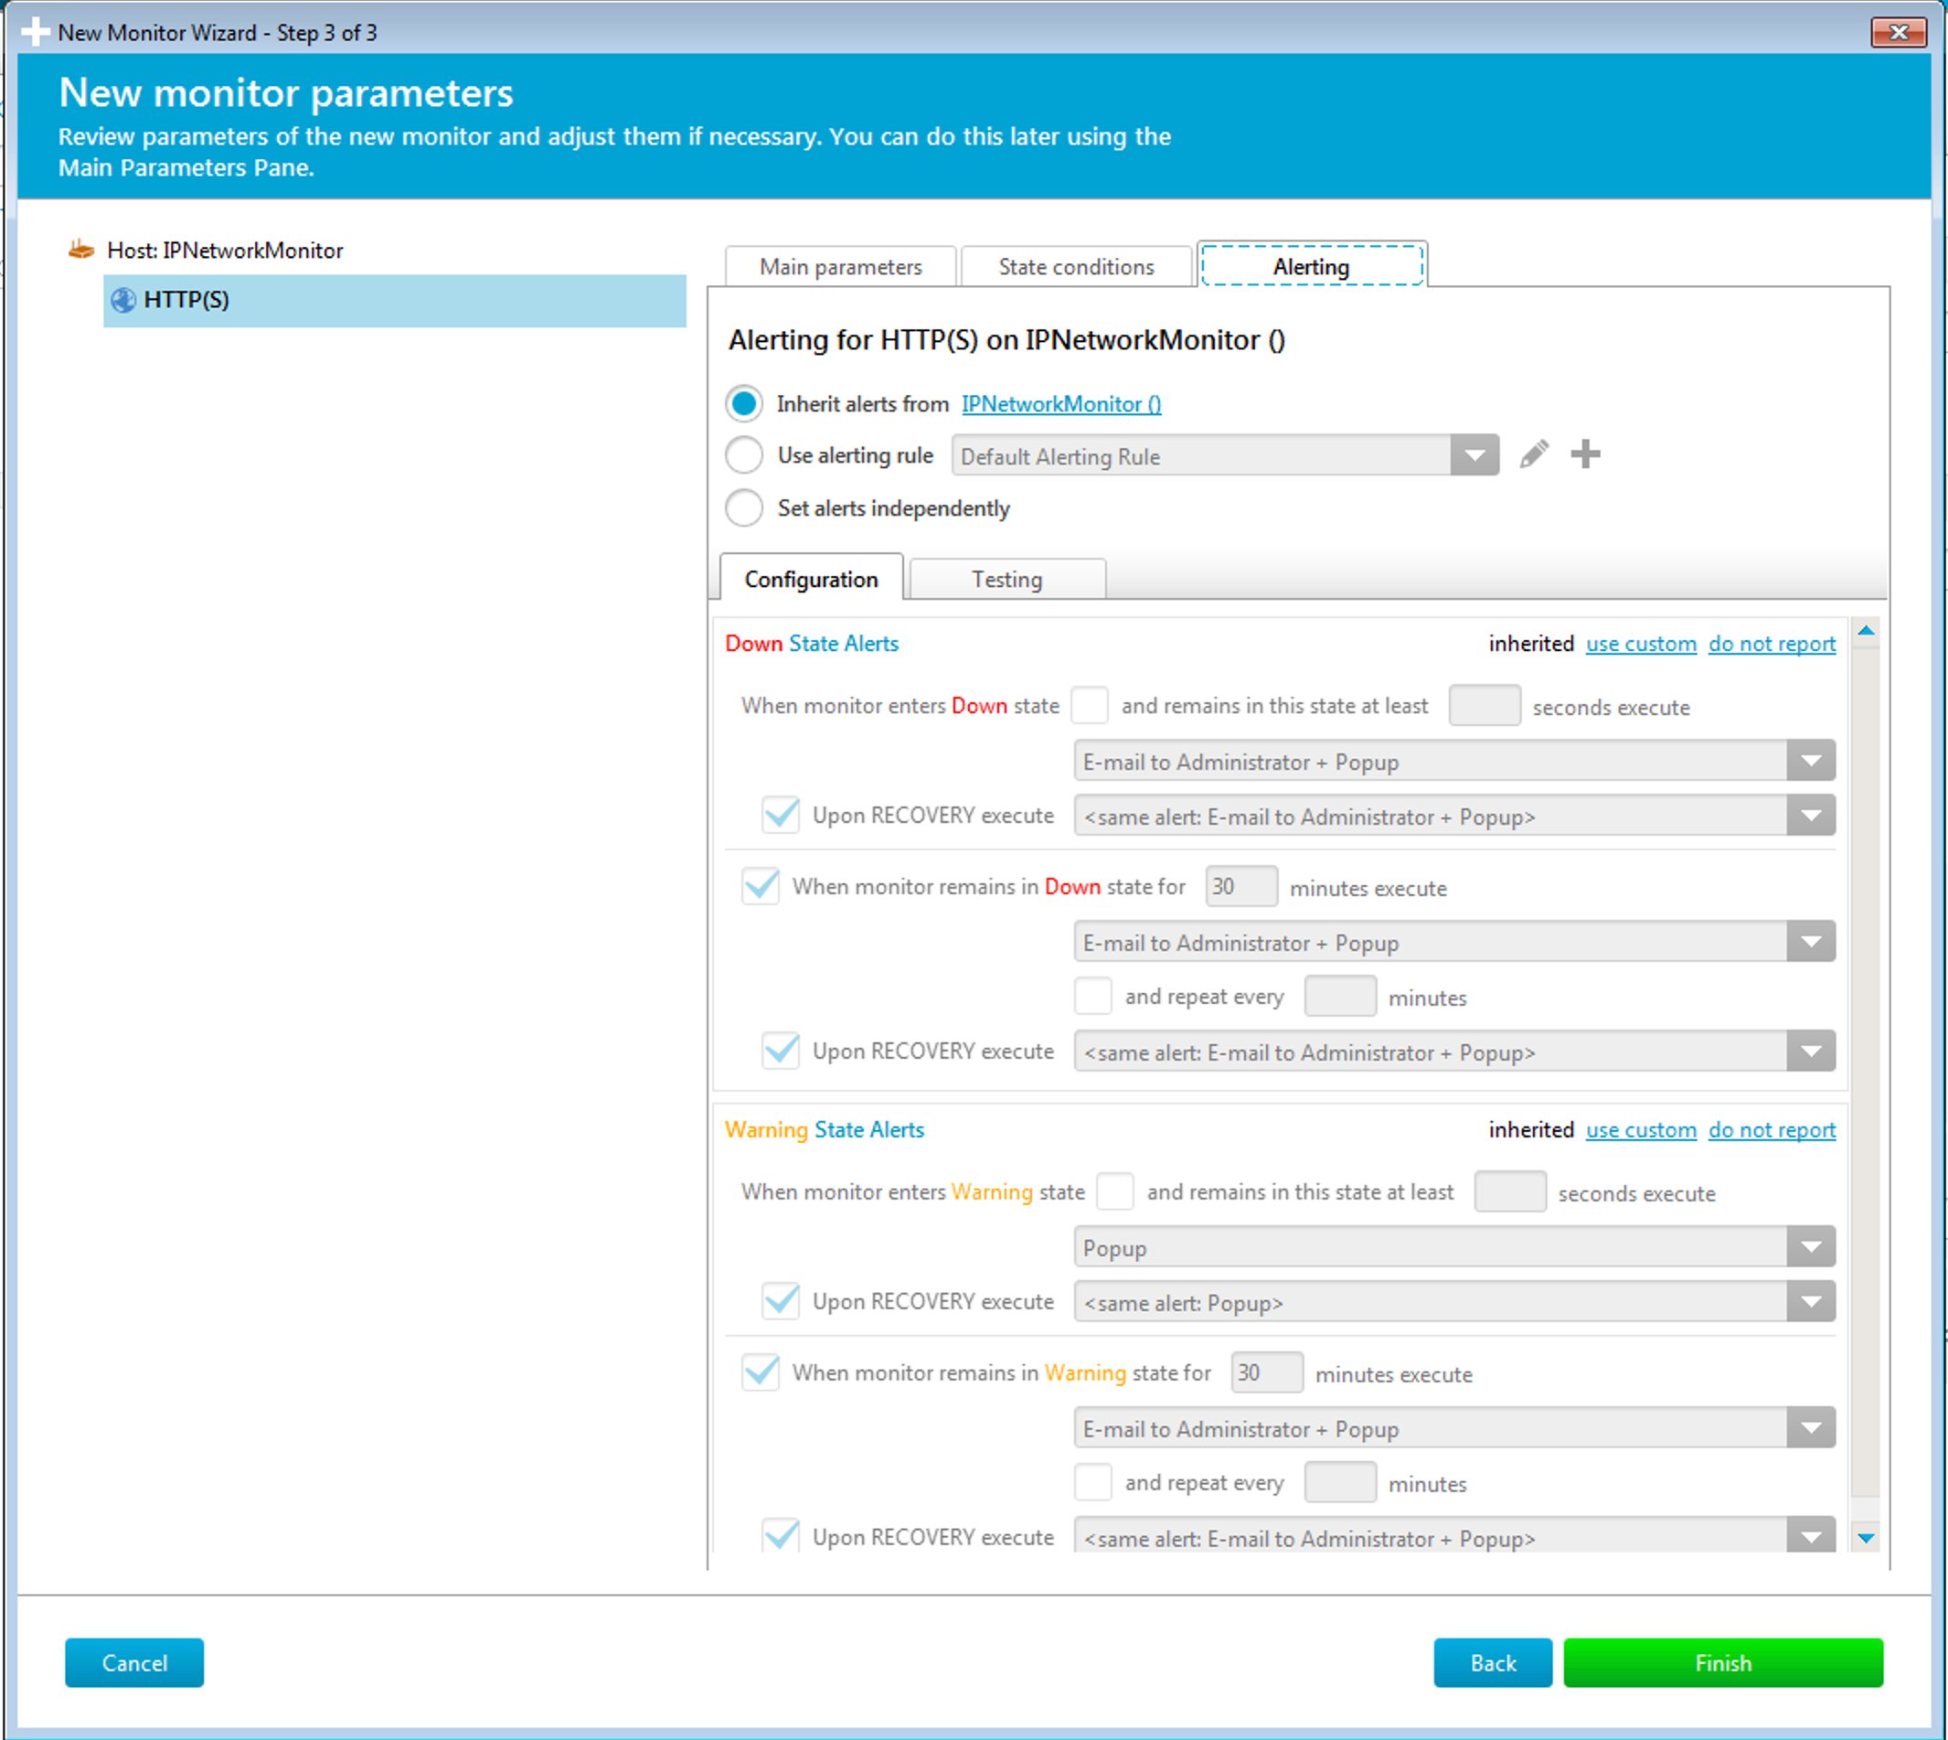Open the Testing sub-tab
Image resolution: width=1948 pixels, height=1740 pixels.
1007,580
